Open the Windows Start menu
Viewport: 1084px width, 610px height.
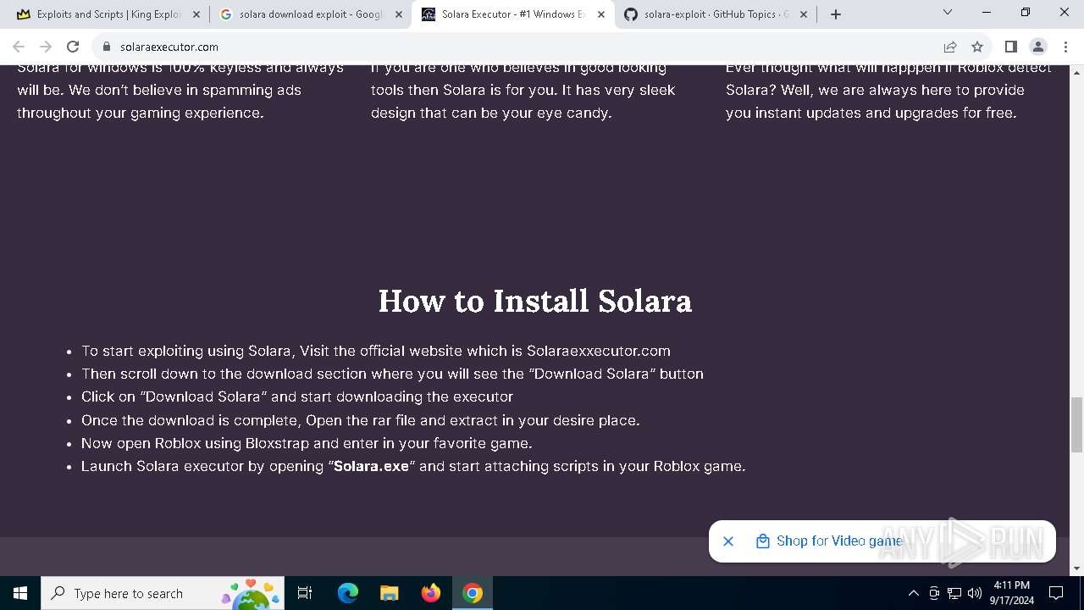20,593
